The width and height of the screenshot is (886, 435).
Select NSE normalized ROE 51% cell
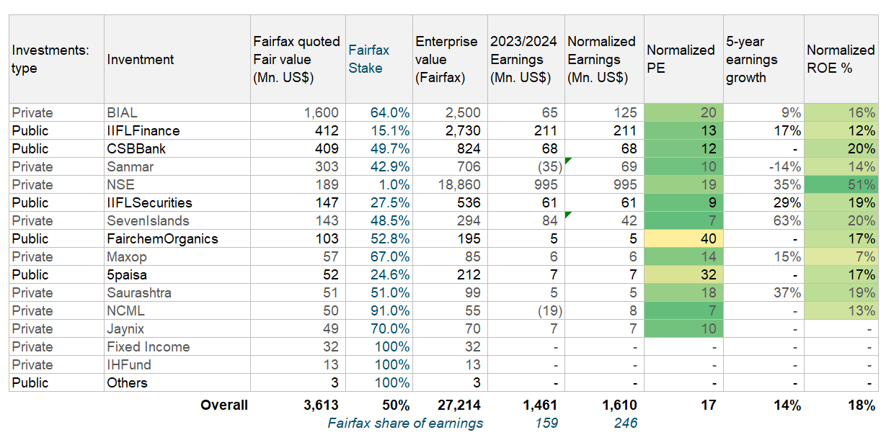point(841,184)
